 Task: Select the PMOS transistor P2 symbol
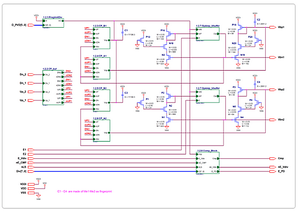169,96
